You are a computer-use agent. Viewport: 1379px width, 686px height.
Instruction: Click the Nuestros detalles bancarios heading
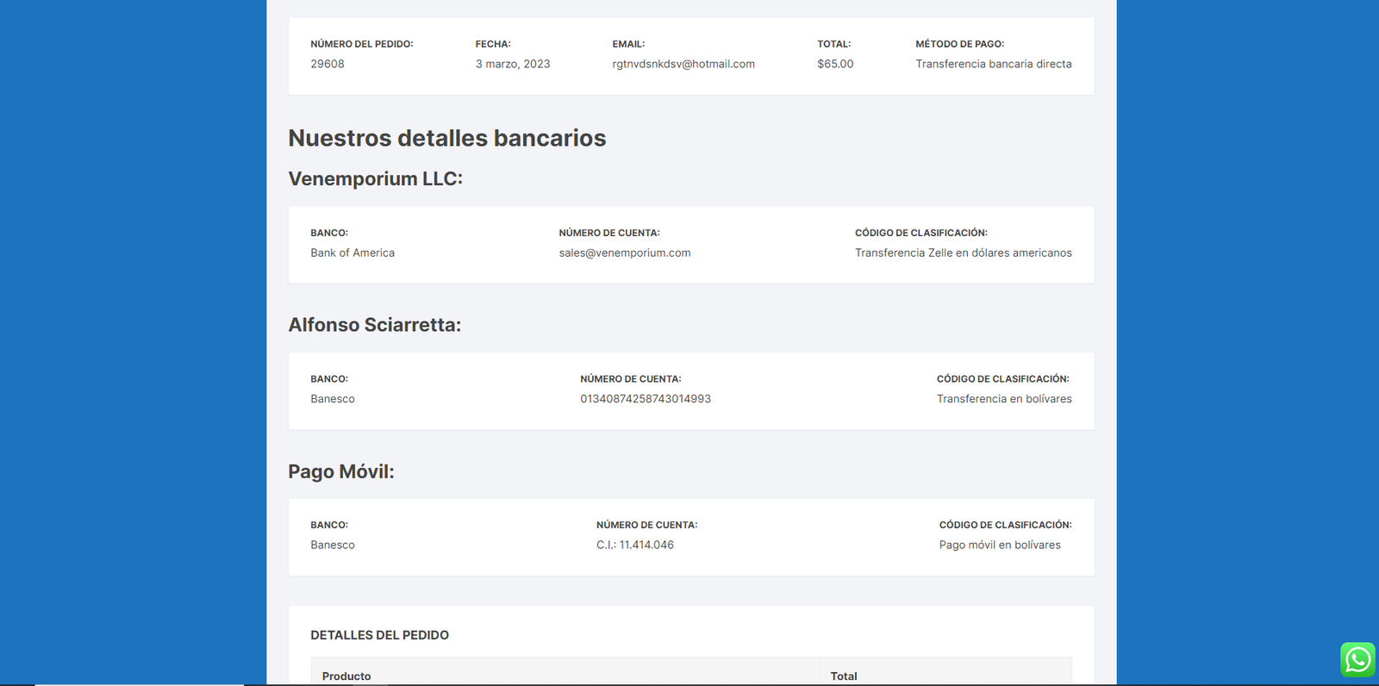(x=447, y=138)
